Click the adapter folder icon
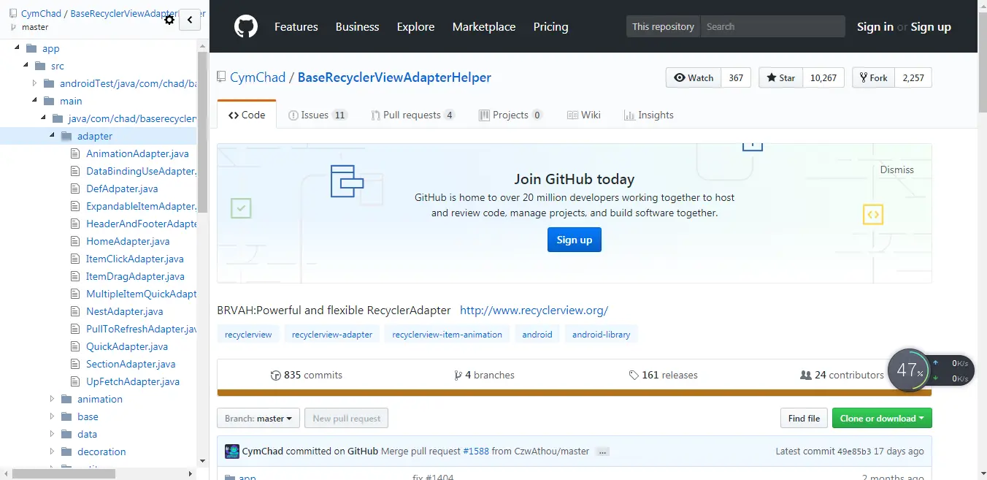The width and height of the screenshot is (987, 480). (66, 136)
